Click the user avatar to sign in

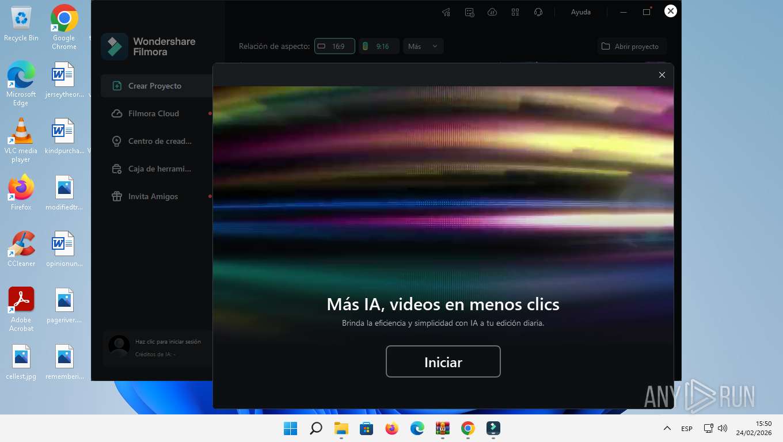tap(119, 346)
